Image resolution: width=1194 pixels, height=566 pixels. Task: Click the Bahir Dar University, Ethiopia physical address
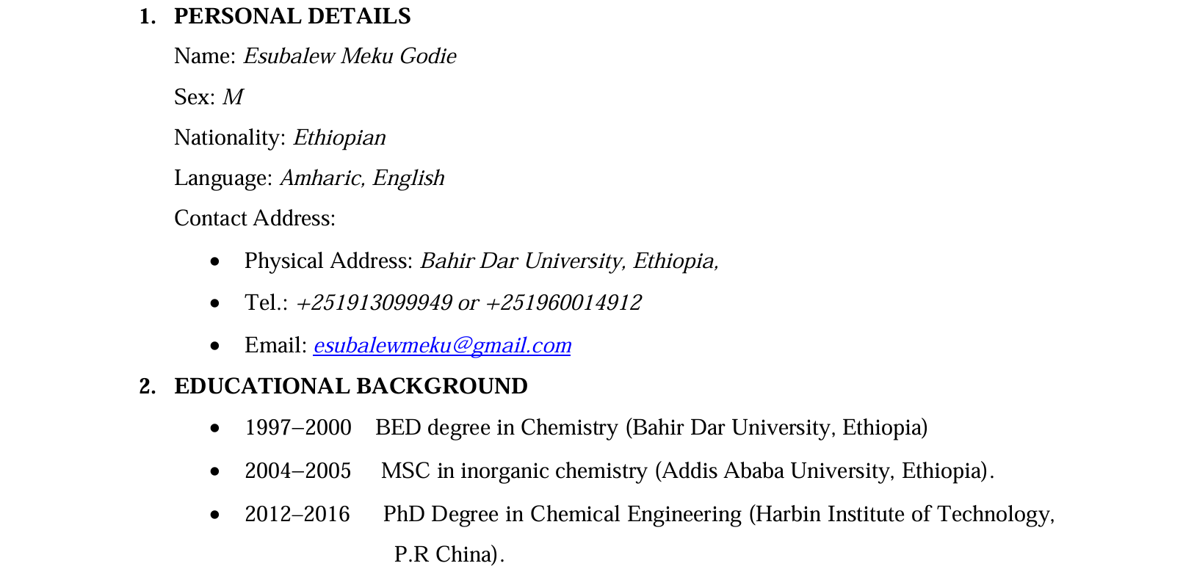tap(568, 261)
